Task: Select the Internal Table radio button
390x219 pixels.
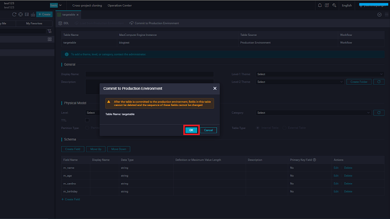Action: click(258, 128)
